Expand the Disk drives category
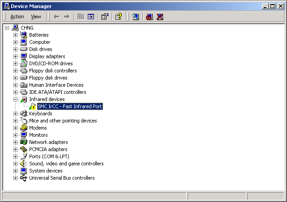This screenshot has width=287, height=202. point(15,49)
